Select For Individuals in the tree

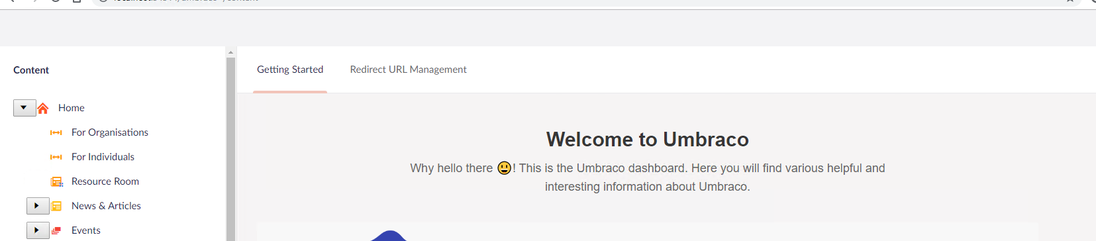[x=103, y=157]
